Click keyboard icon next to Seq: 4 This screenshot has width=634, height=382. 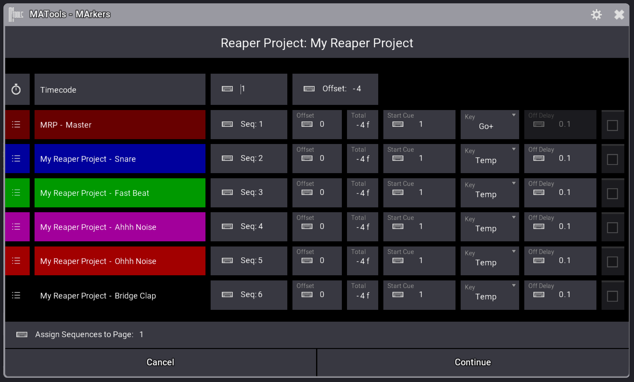227,226
